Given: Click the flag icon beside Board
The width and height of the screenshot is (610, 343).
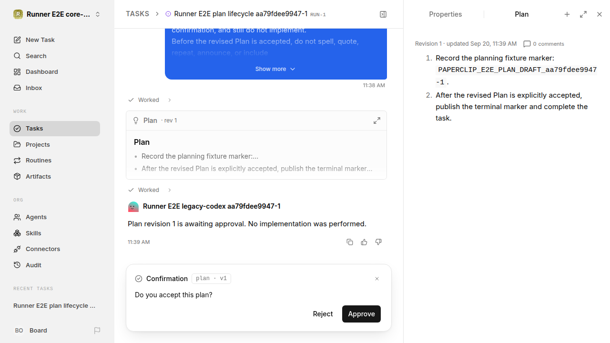Looking at the screenshot, I should point(97,330).
